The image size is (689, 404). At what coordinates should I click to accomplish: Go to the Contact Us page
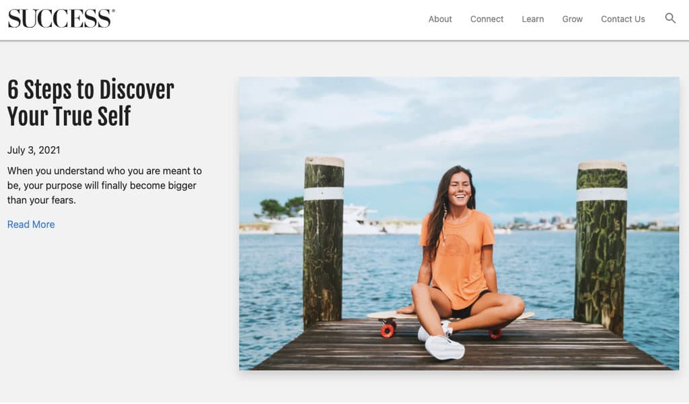point(622,19)
